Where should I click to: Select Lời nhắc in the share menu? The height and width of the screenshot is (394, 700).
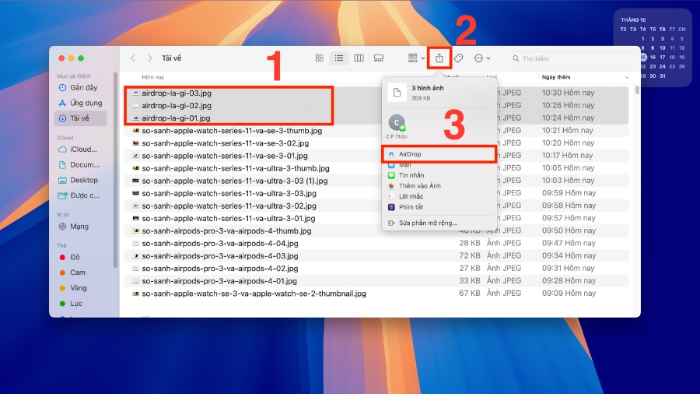[409, 196]
